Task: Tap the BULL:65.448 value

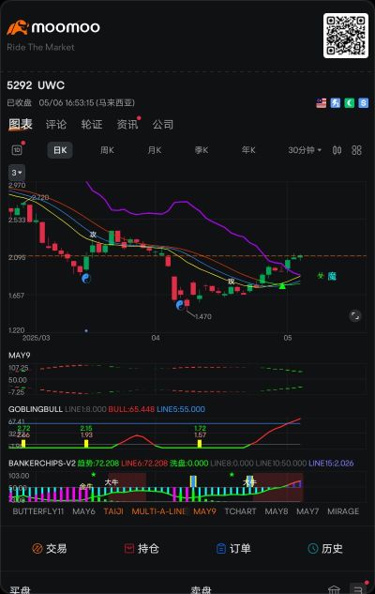Action: [x=131, y=409]
